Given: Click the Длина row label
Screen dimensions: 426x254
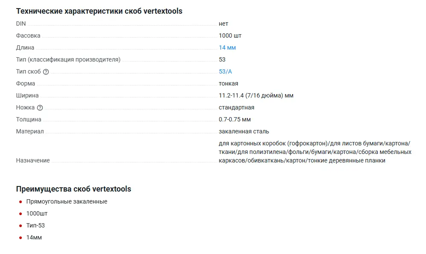Looking at the screenshot, I should (25, 47).
